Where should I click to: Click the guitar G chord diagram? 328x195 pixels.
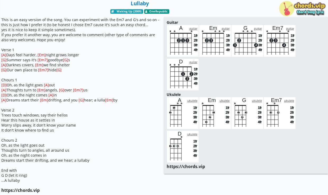point(247,41)
